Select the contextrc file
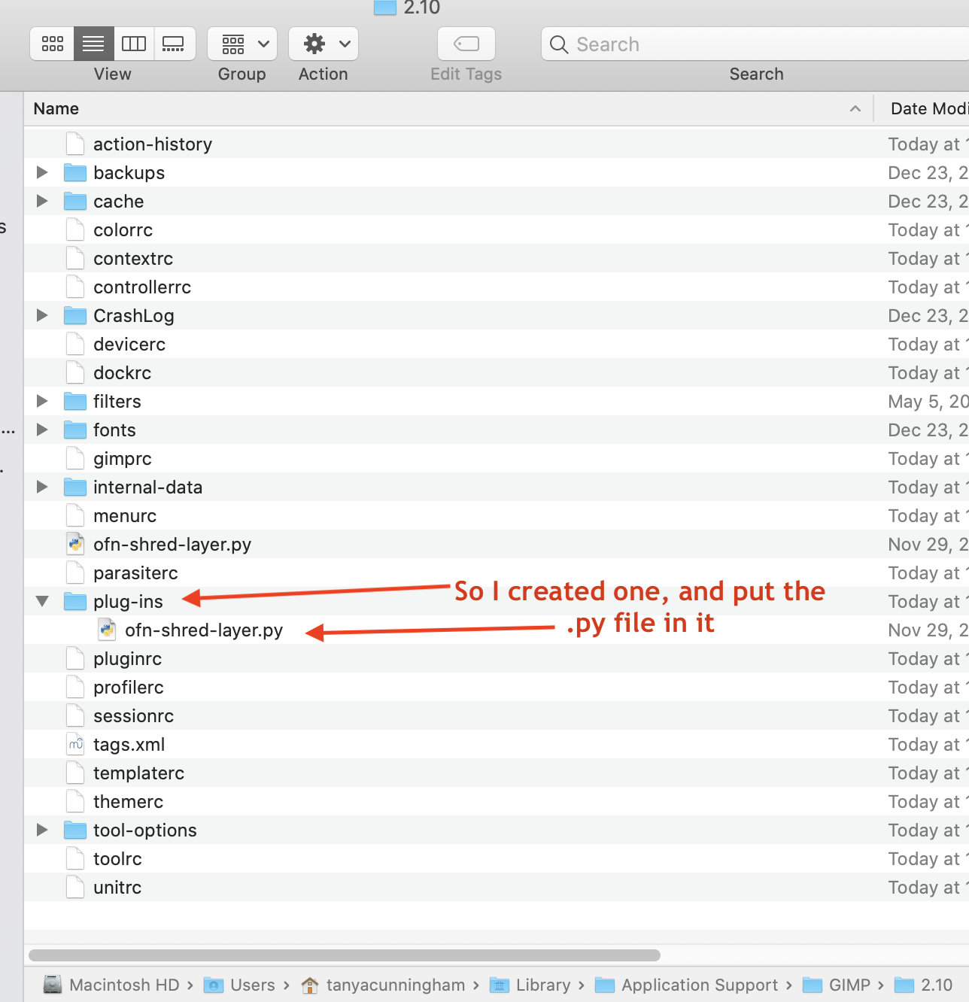This screenshot has width=969, height=1002. 133,258
